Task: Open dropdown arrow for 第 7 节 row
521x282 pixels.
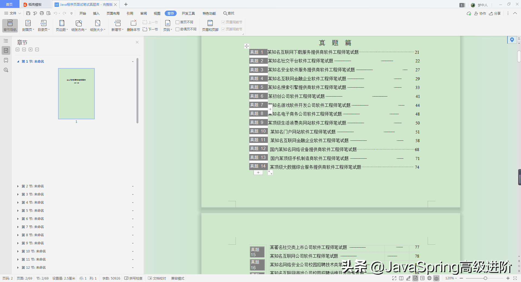Action: tap(133, 227)
